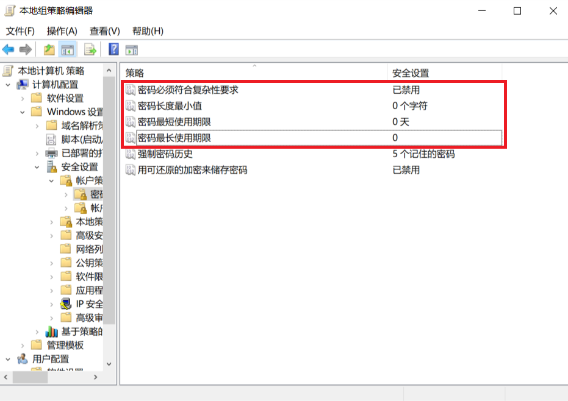Click the scroll icon beside 密码必须符合复杂性要求
Viewport: 568px width, 401px height.
[130, 89]
